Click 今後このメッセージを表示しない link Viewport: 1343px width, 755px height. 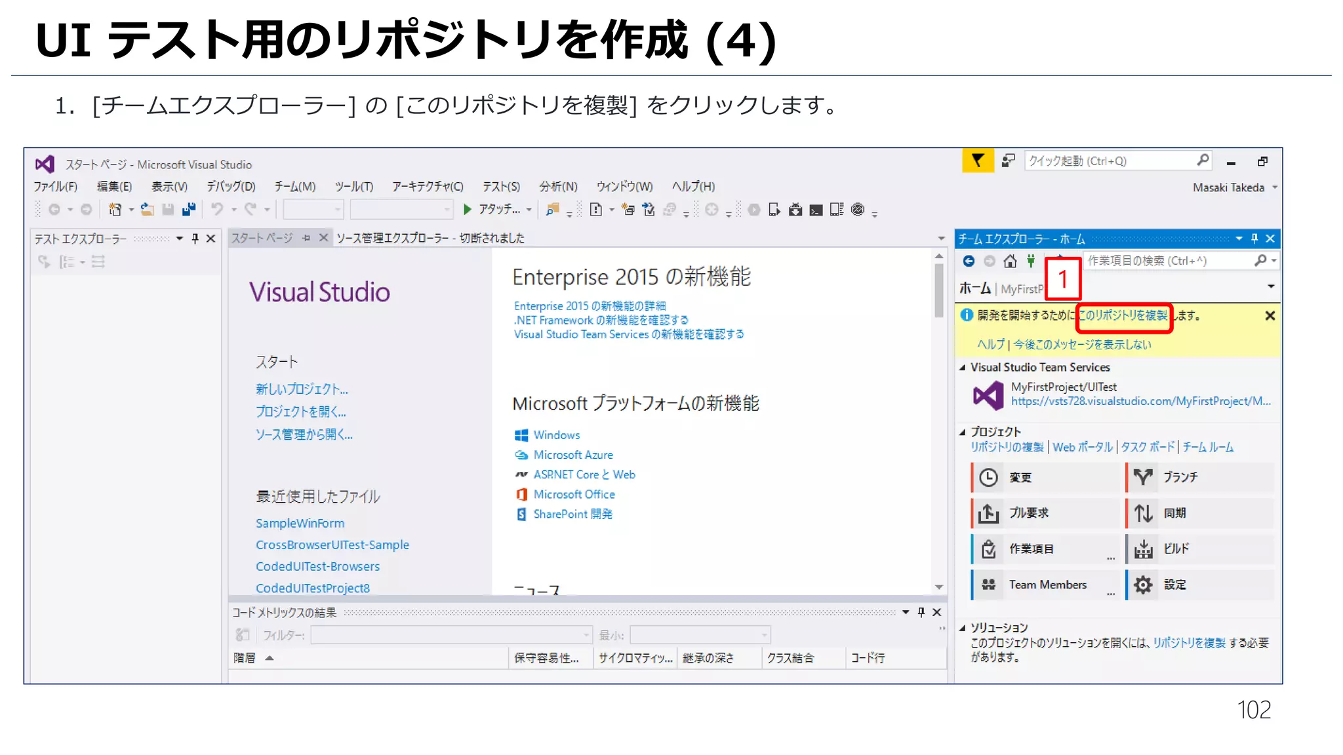tap(1082, 345)
